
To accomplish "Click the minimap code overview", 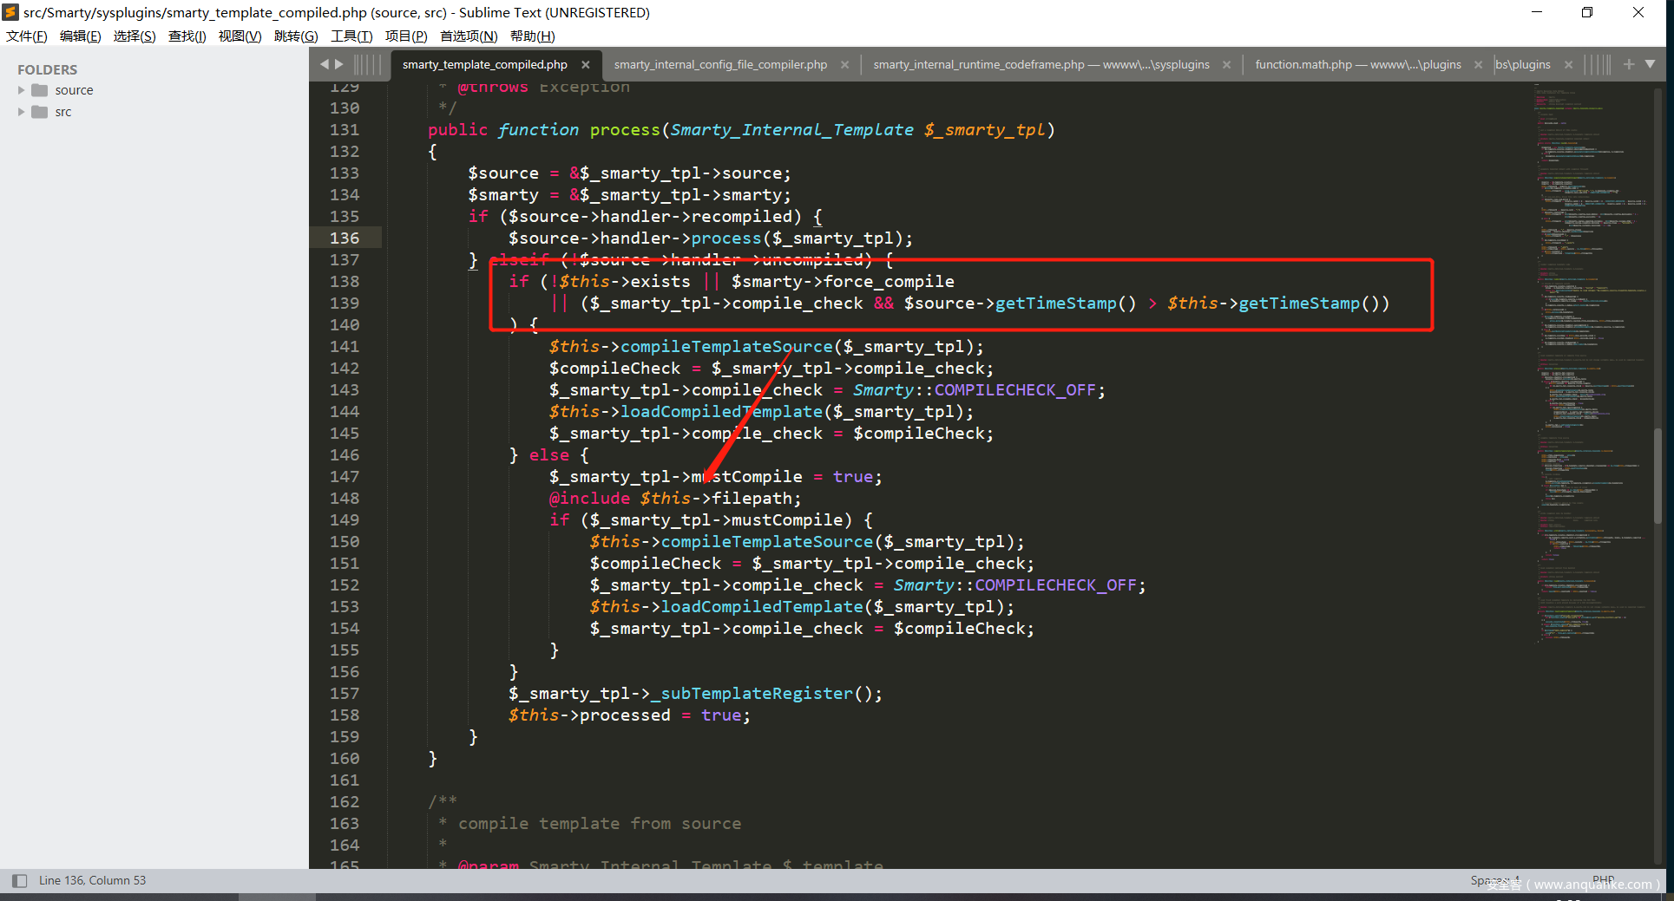I will tap(1590, 347).
